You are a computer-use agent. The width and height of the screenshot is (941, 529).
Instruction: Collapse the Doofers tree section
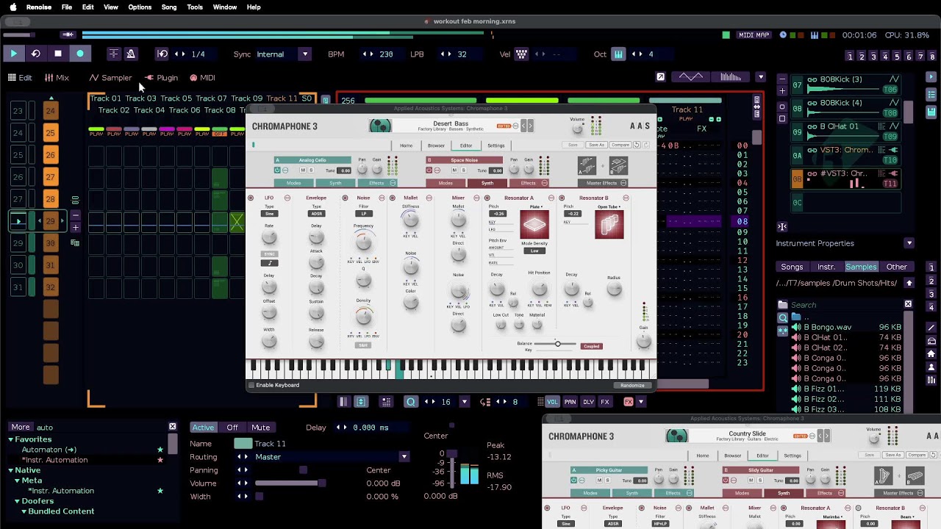coord(16,501)
